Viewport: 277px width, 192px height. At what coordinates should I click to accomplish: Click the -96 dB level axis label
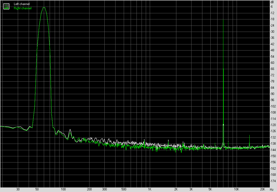coord(272,100)
